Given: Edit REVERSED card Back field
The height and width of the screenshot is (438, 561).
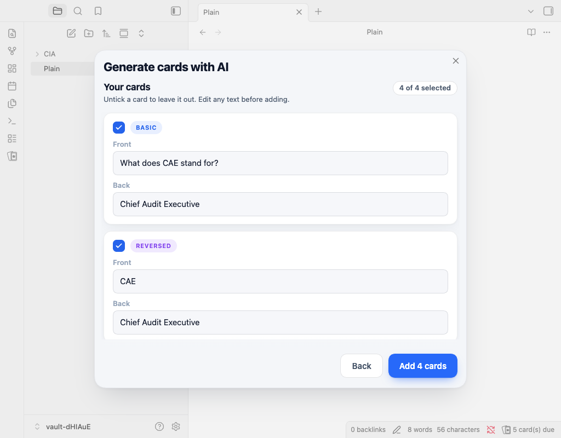Looking at the screenshot, I should [x=280, y=322].
